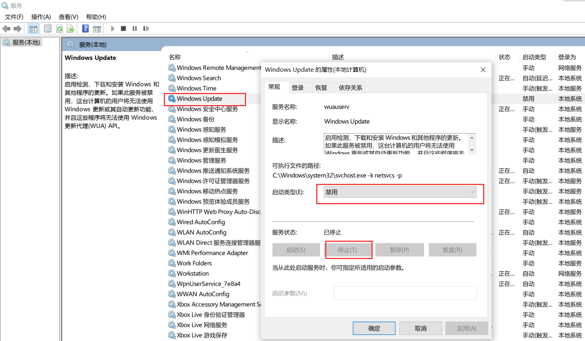Image resolution: width=585 pixels, height=341 pixels.
Task: Click gear icon beside Windows Update
Action: pyautogui.click(x=172, y=98)
